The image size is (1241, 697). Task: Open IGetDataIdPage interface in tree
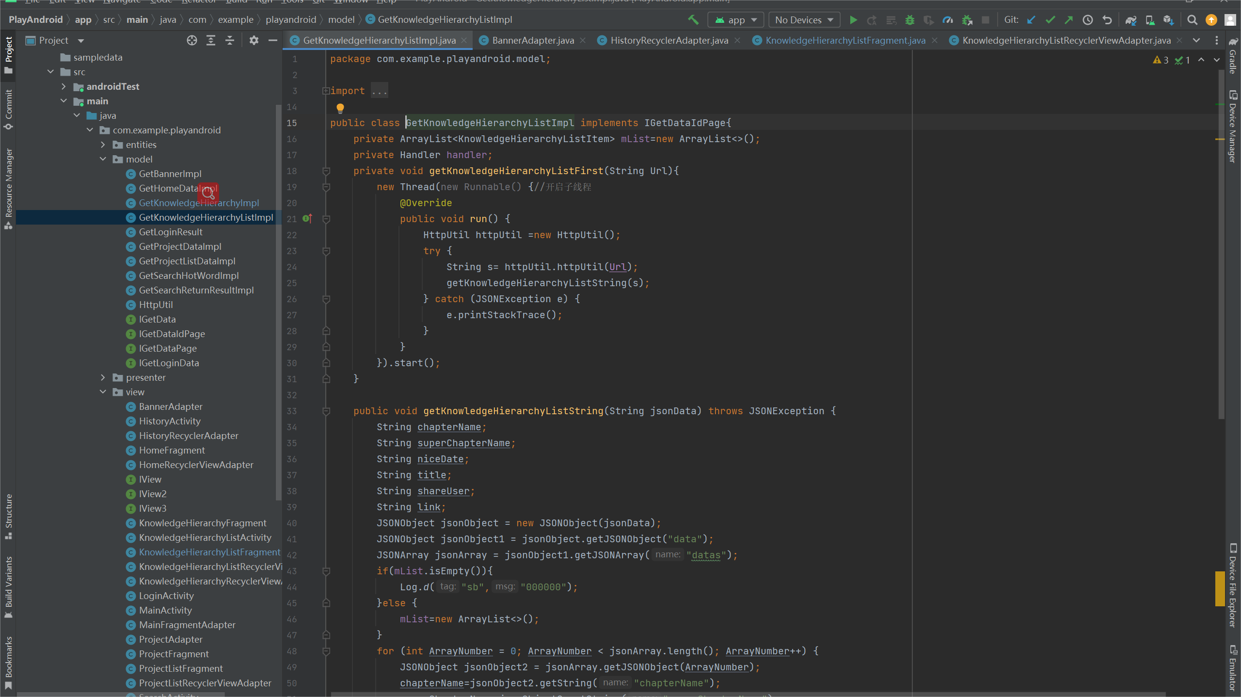pyautogui.click(x=172, y=334)
